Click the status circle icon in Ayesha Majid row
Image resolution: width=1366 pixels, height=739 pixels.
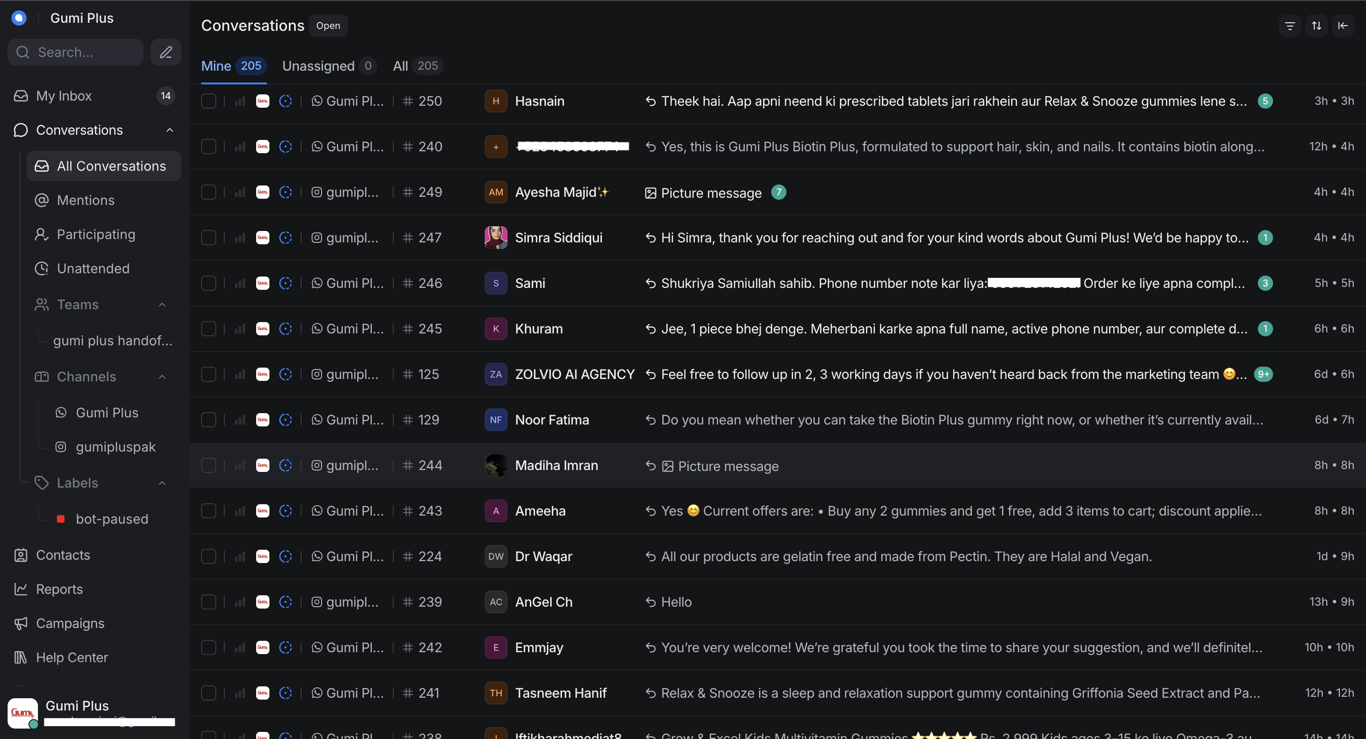coord(286,192)
